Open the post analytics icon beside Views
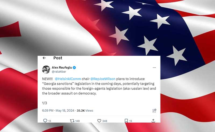This screenshot has width=215, height=132. 154,111
